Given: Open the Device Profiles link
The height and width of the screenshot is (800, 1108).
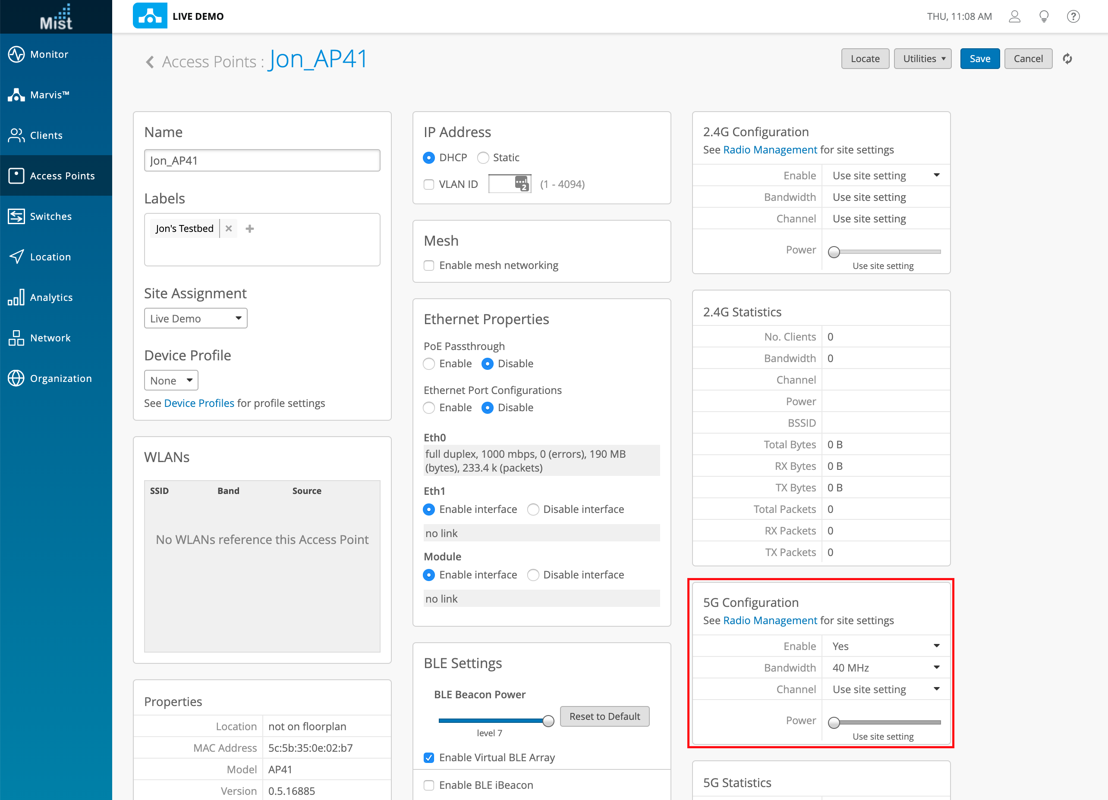Looking at the screenshot, I should (199, 403).
